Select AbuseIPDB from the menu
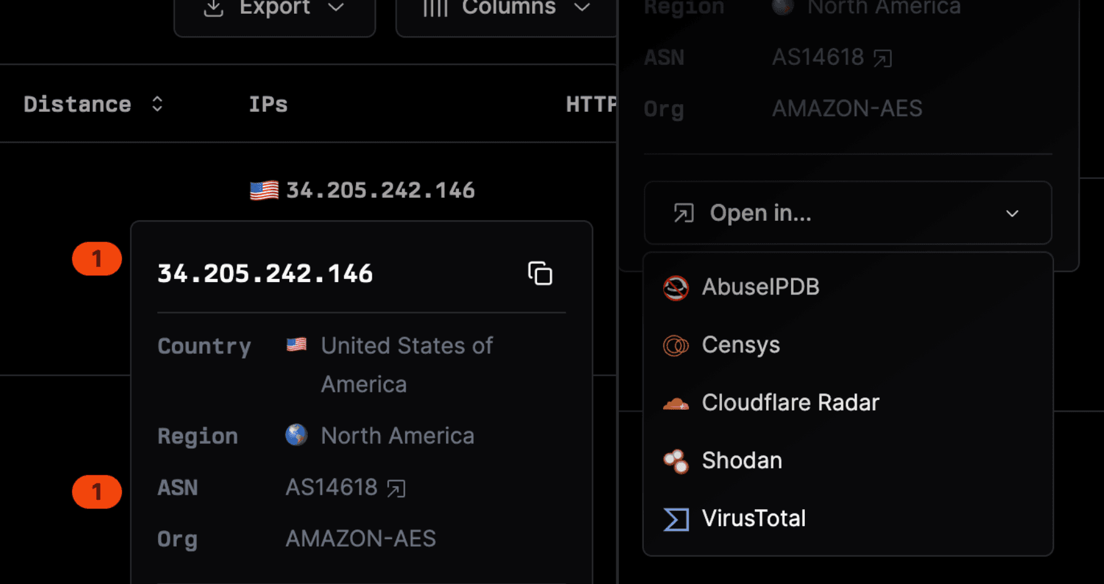This screenshot has height=584, width=1104. tap(760, 287)
